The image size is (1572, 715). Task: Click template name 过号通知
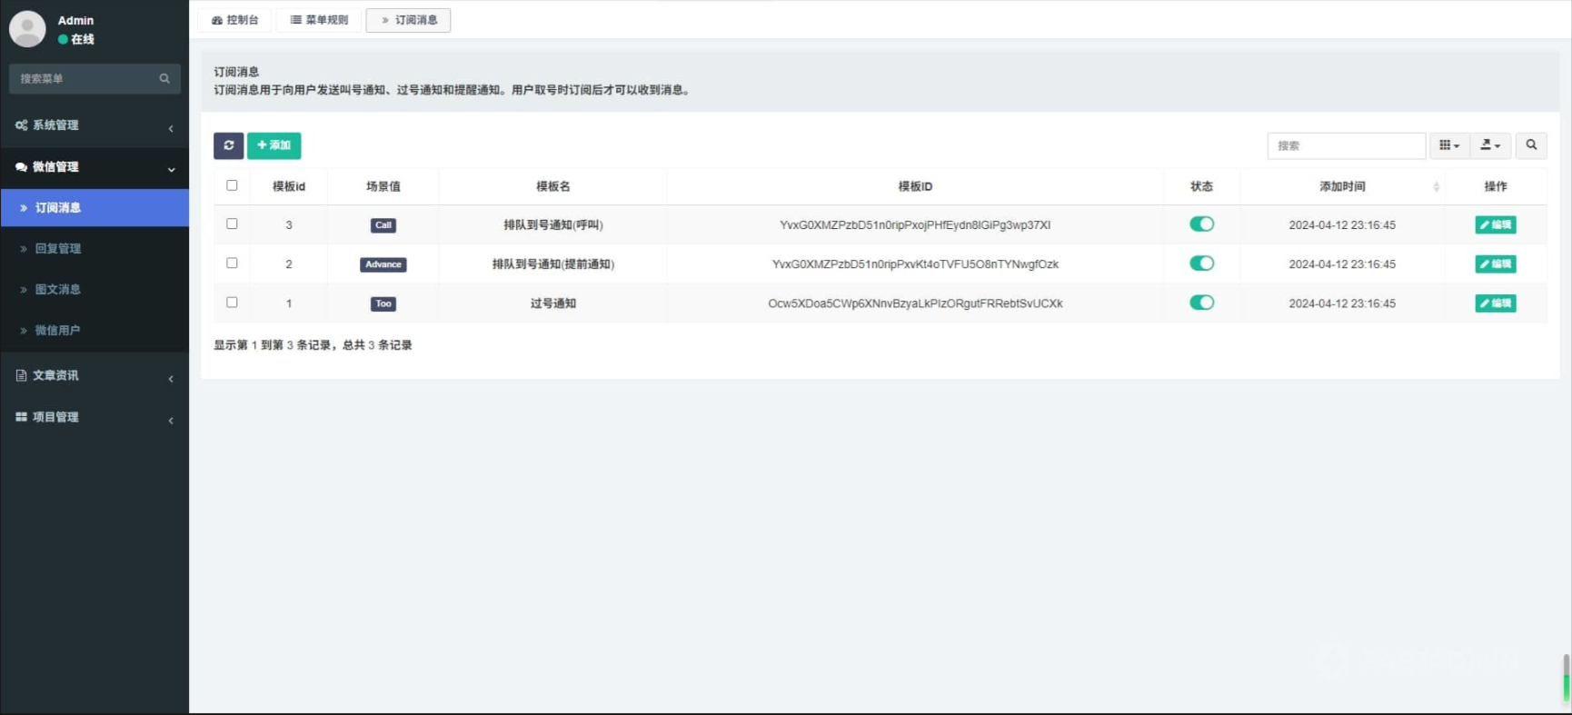553,303
